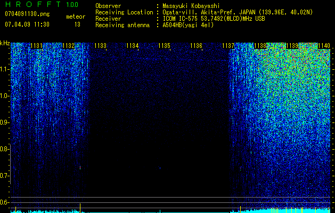Click the 0.9 frequency axis label
Viewport: 335px width, 213px height.
click(x=4, y=122)
